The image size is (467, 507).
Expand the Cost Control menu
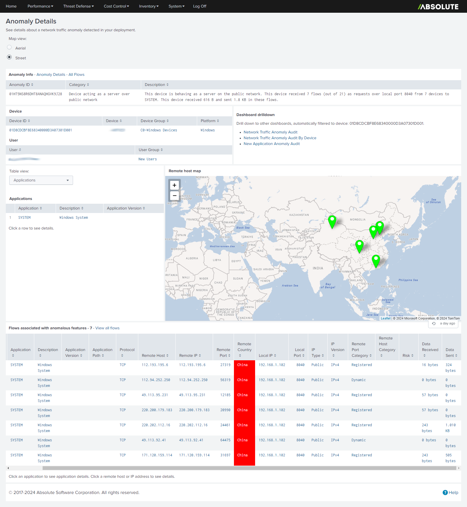(117, 6)
